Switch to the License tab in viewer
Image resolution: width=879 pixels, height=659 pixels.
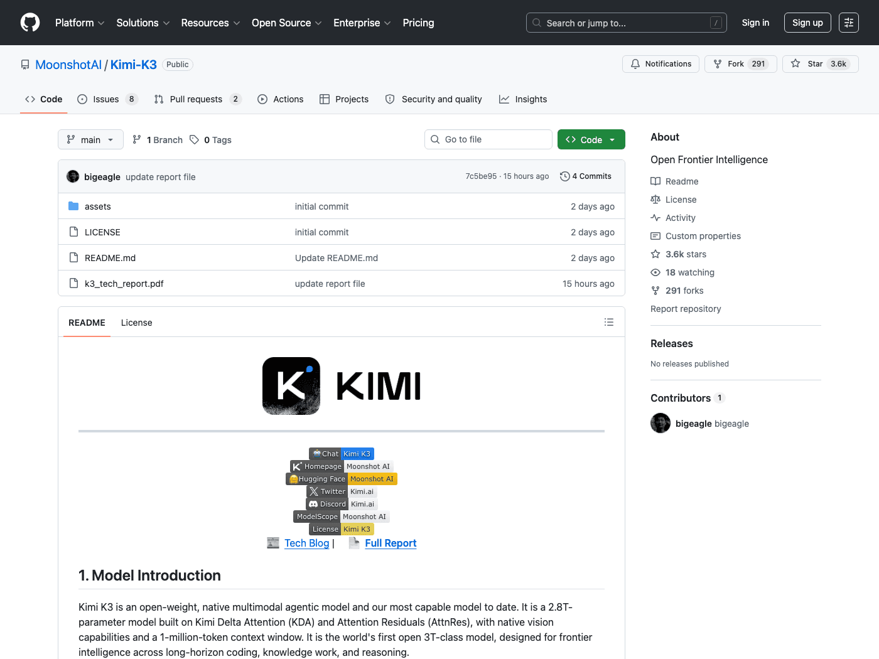(137, 323)
